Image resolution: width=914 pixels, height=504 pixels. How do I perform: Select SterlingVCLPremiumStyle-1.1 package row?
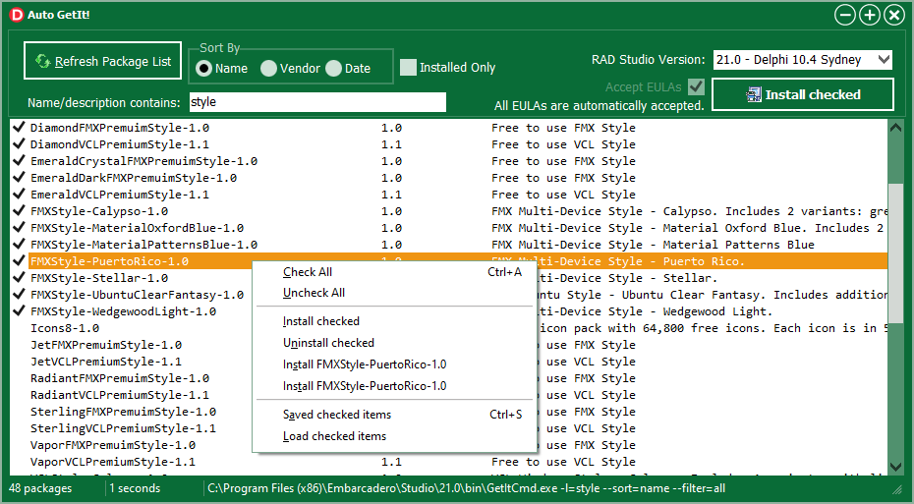coord(449,428)
